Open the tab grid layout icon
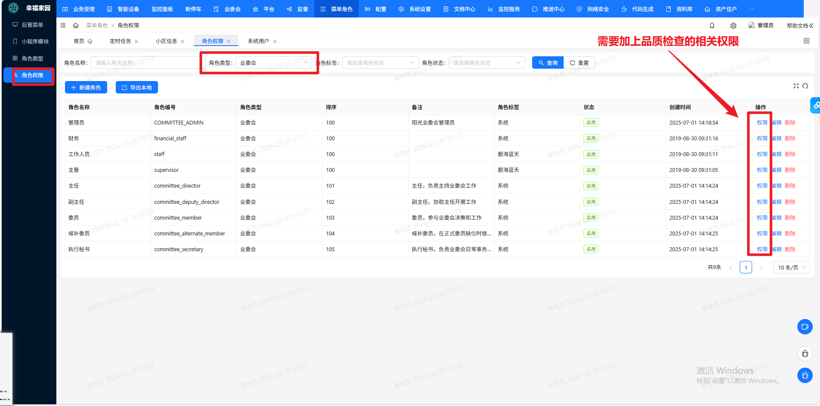 click(806, 41)
